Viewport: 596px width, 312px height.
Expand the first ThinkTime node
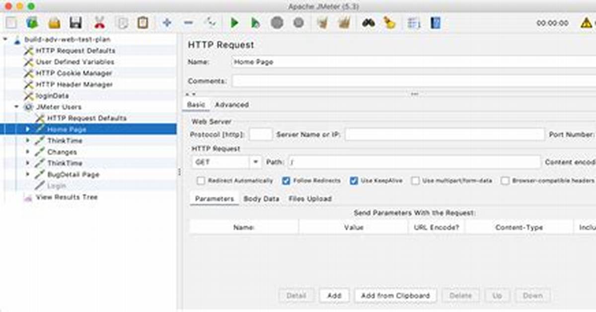pyautogui.click(x=28, y=141)
